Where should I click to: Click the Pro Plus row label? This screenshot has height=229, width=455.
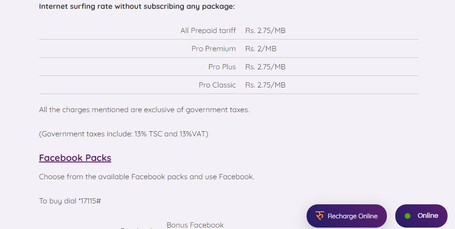click(x=222, y=67)
